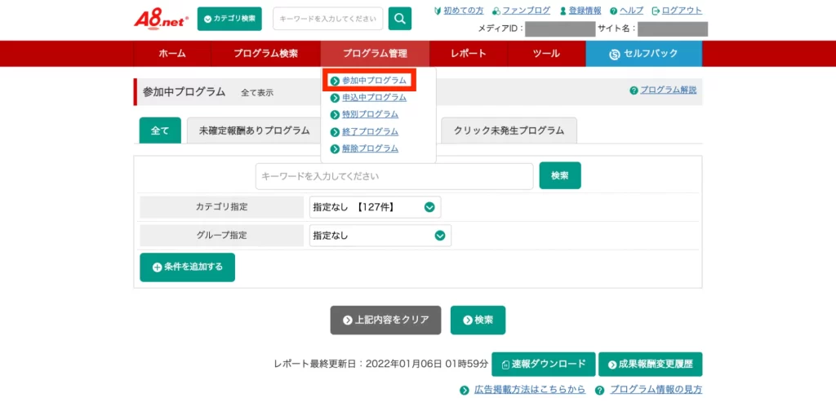Click the help question mark icon
The width and height of the screenshot is (836, 402).
[x=613, y=11]
